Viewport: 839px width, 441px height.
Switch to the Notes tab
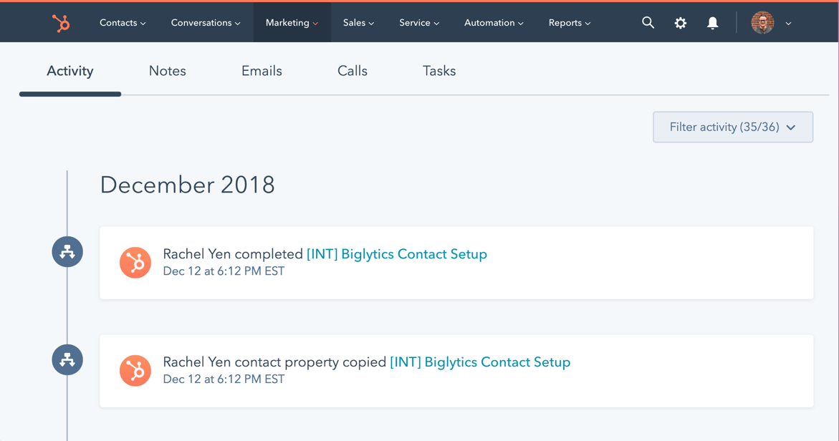coord(168,71)
